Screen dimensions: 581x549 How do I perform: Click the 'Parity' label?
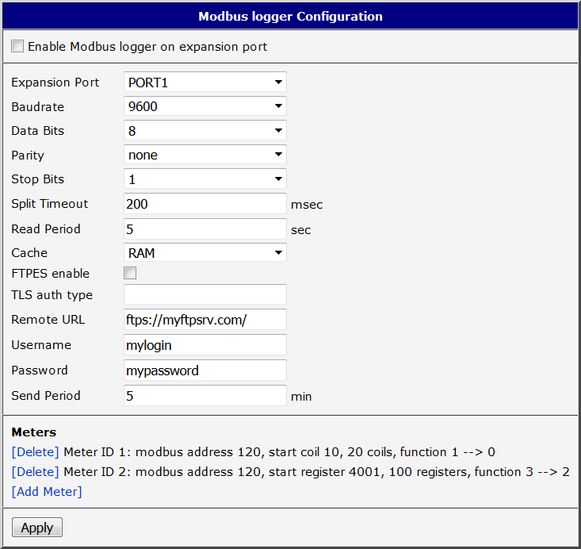[28, 155]
